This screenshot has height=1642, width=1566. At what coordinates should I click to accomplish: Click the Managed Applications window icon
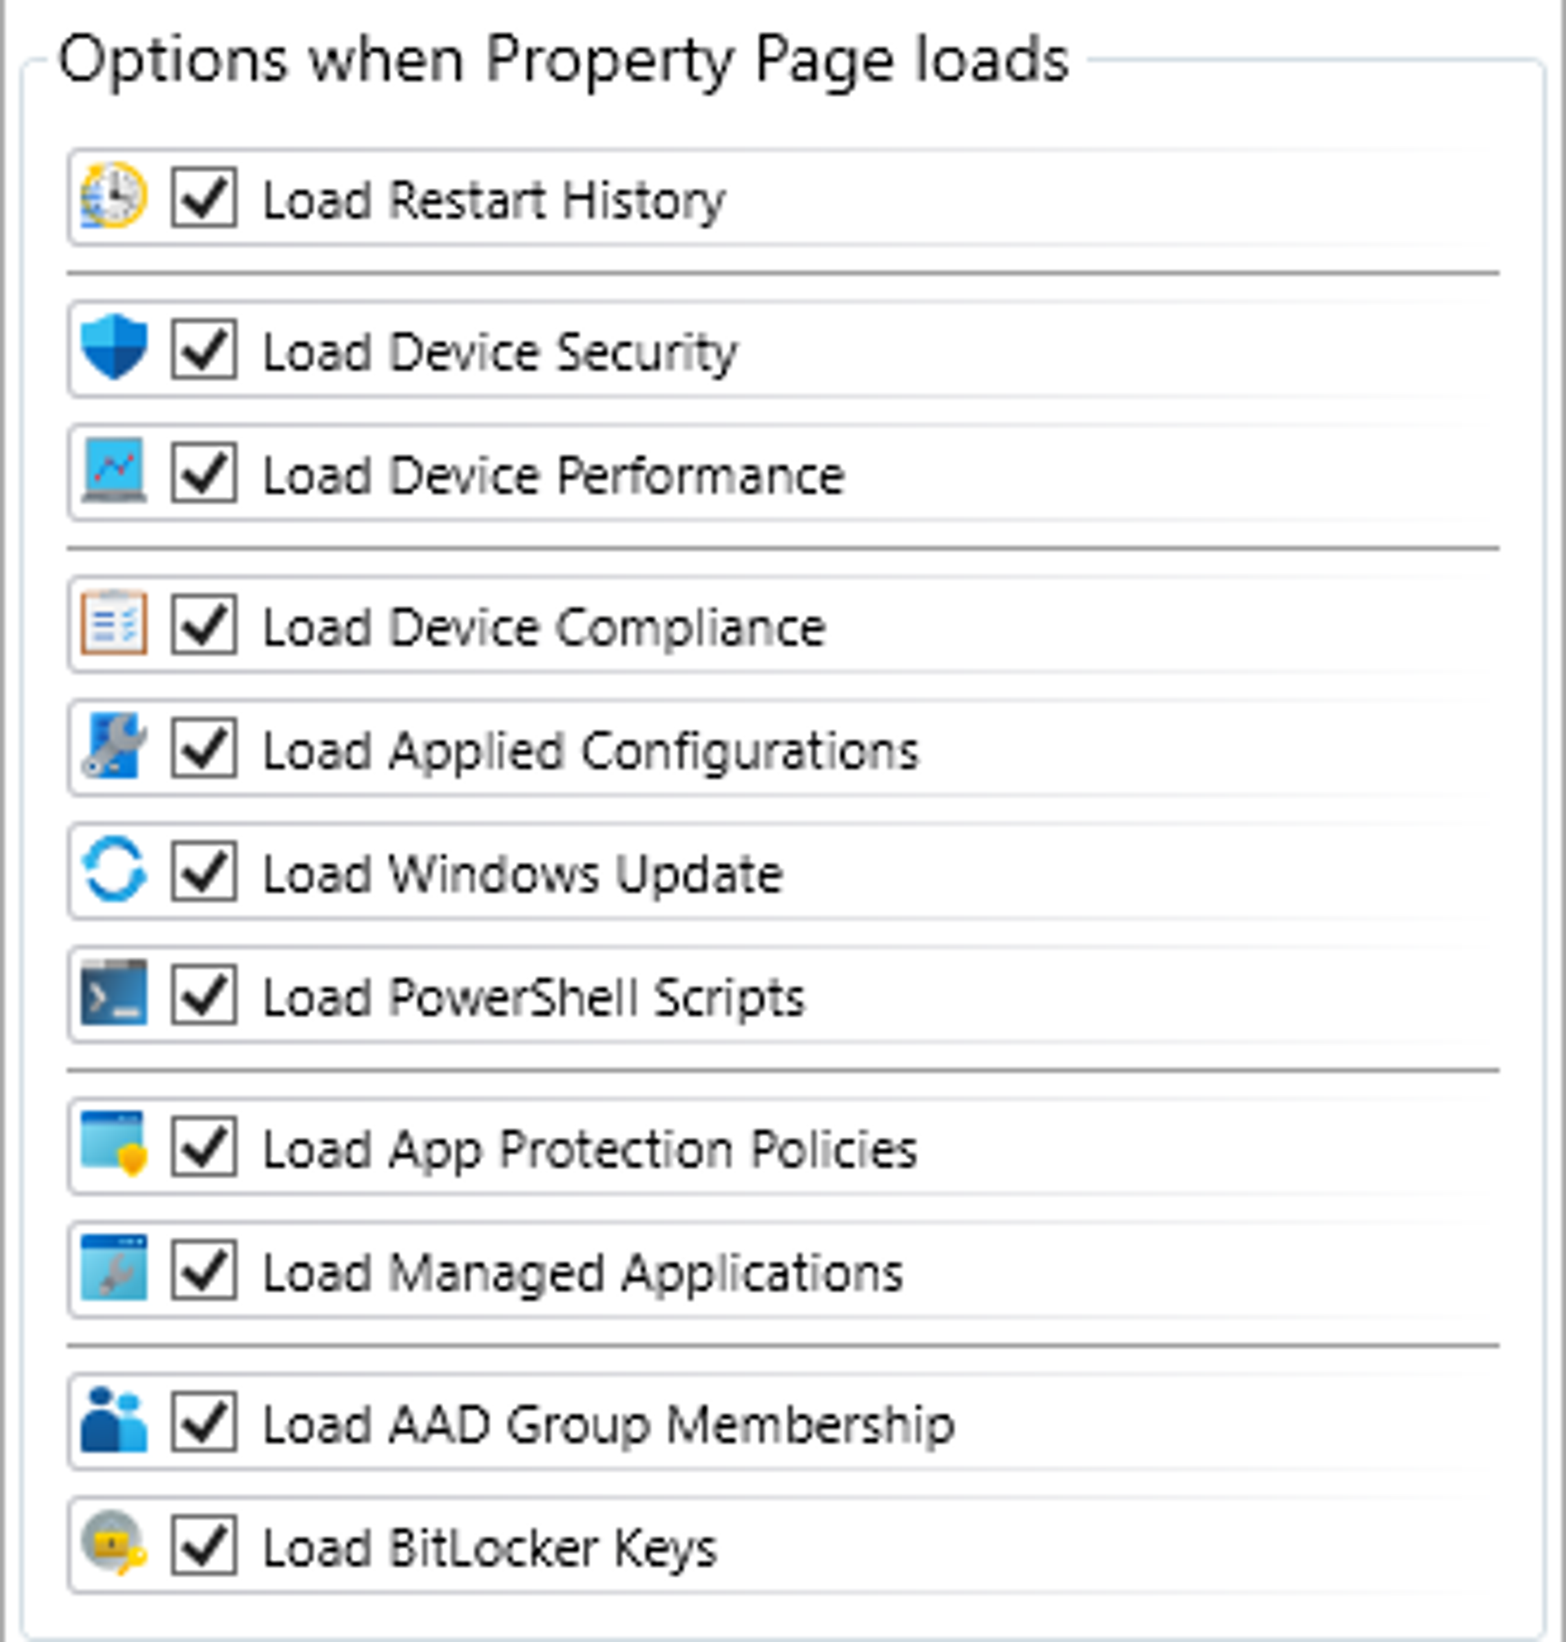113,1268
